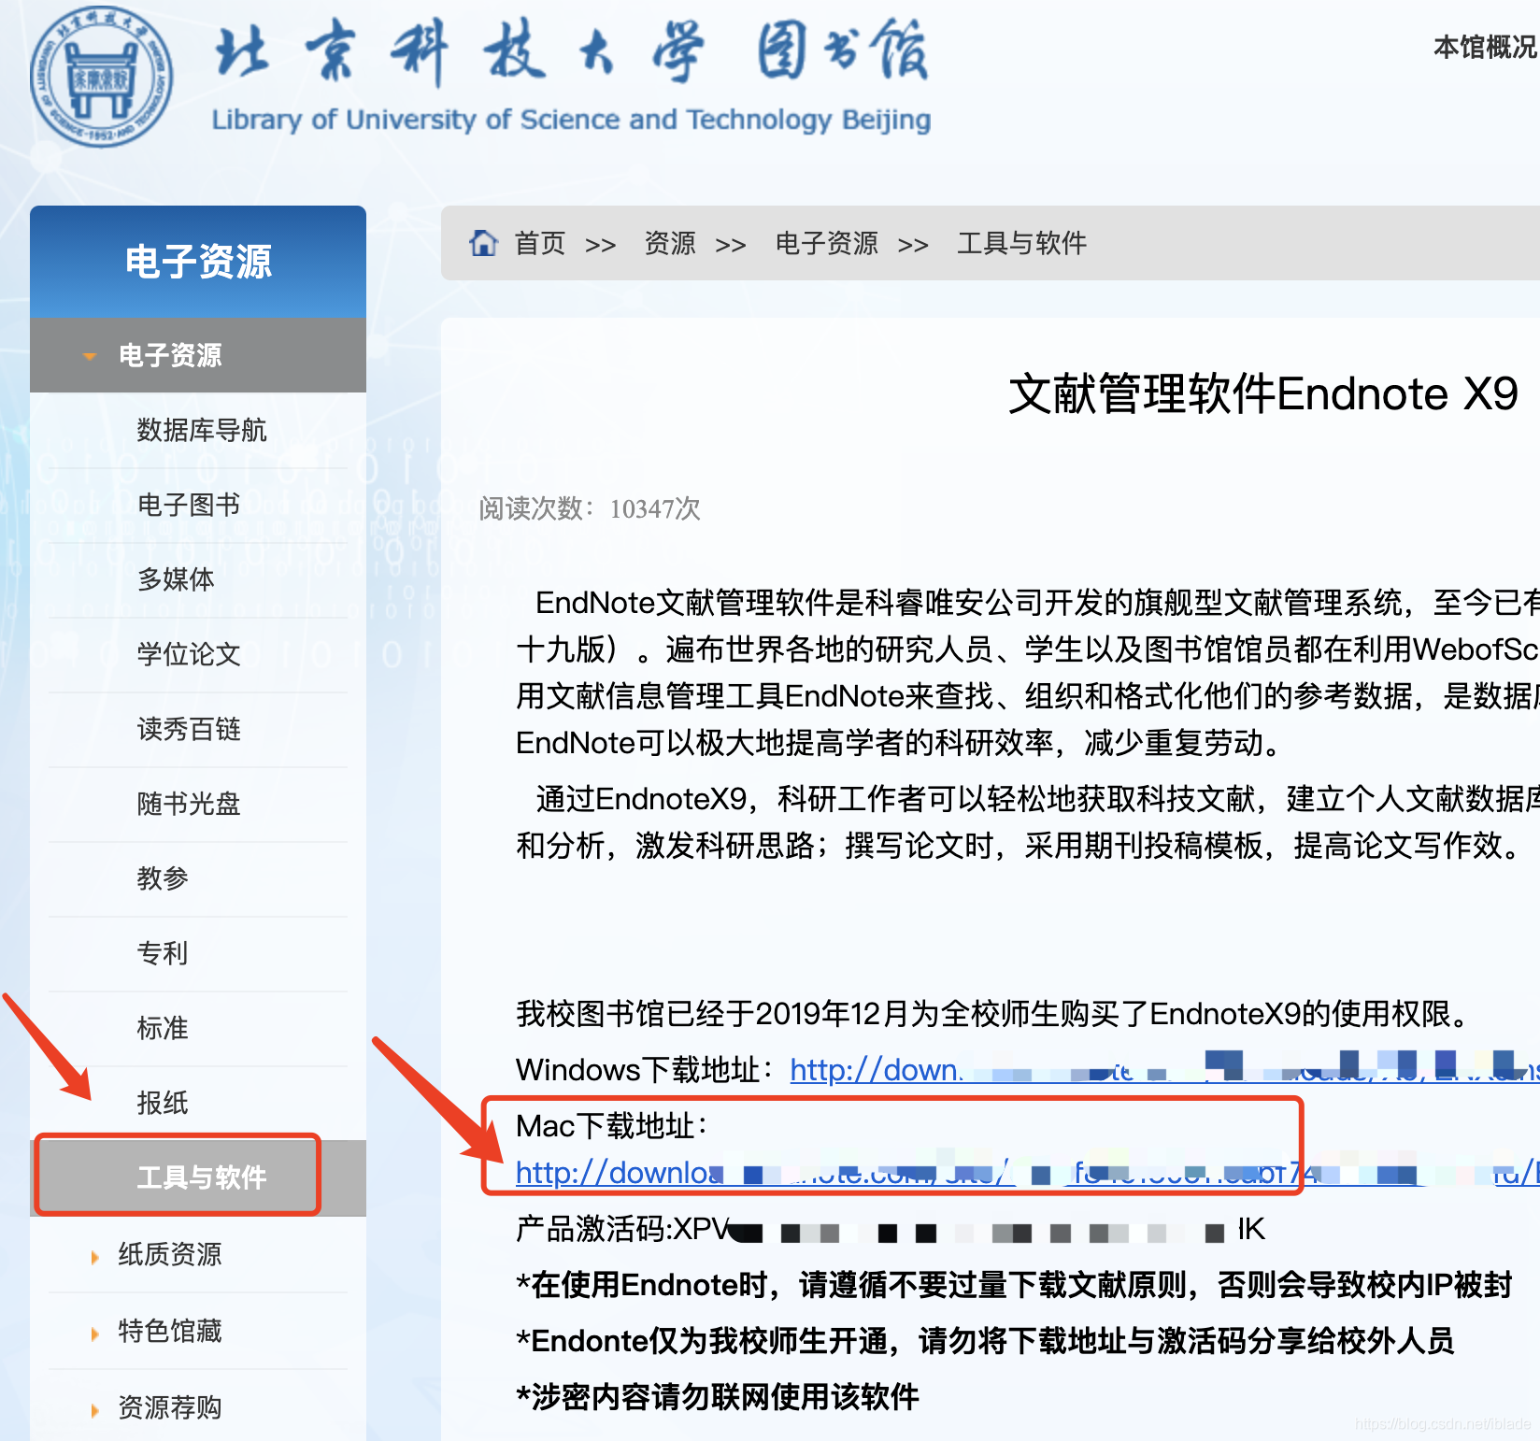Click the USTB university seal logo

(x=101, y=78)
